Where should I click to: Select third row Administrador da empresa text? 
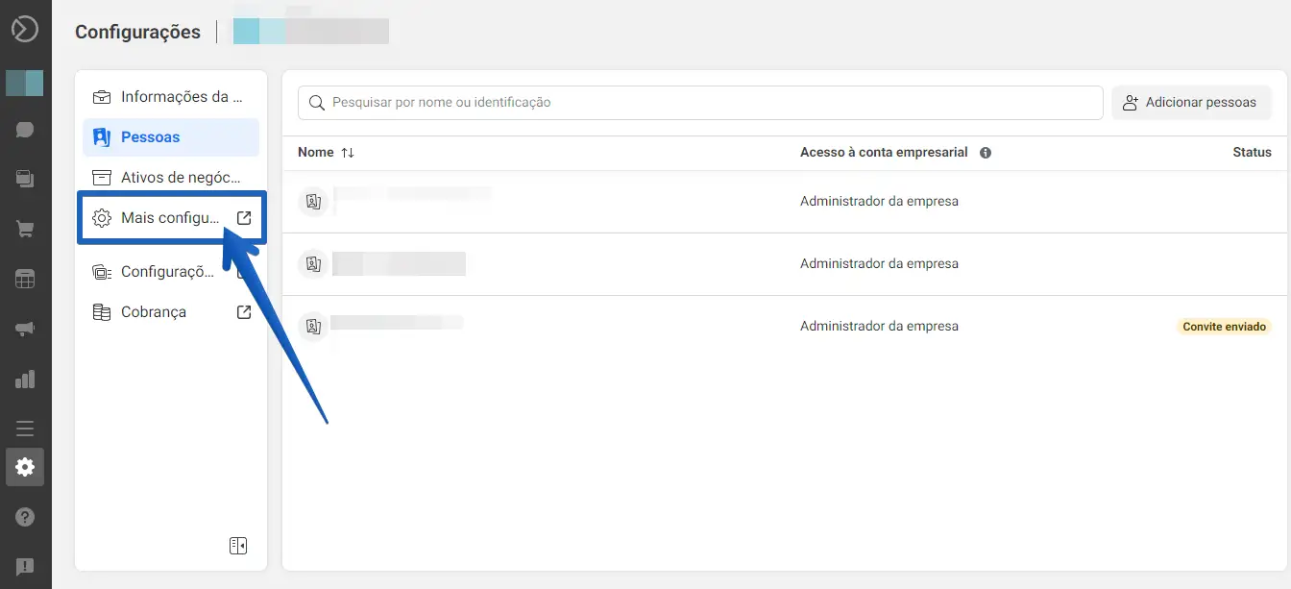(x=879, y=326)
